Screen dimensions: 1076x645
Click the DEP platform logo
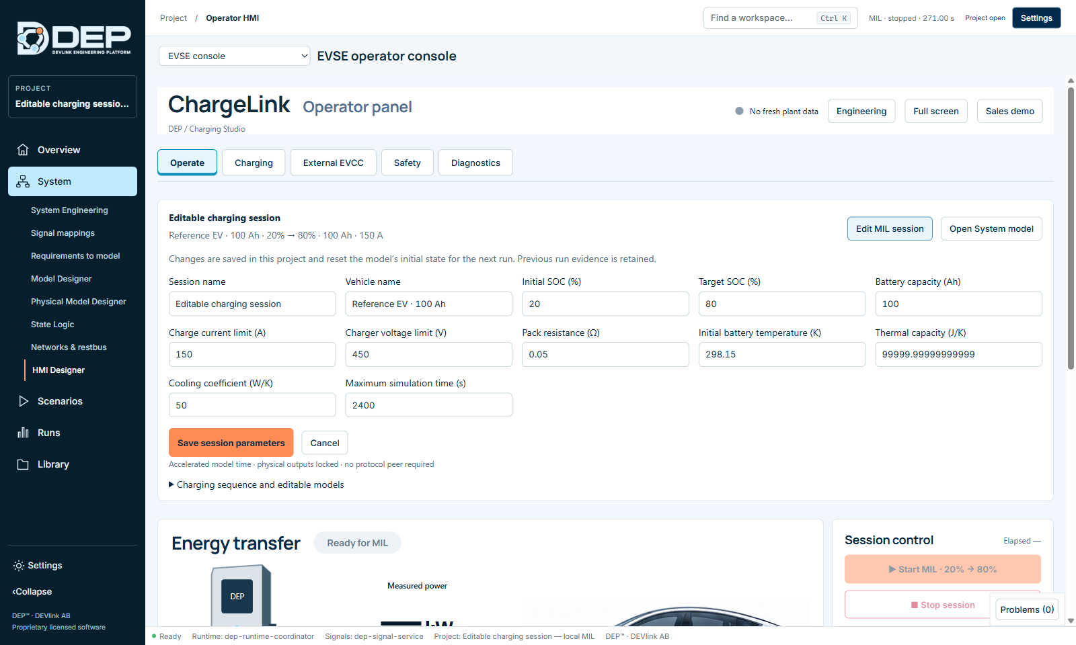(x=73, y=38)
